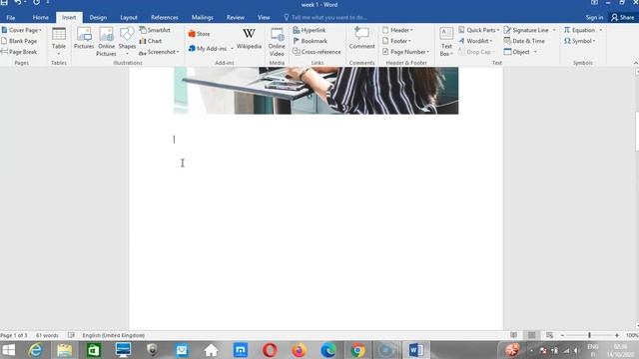Open the Store add-ins
Viewport: 639px width, 359px height.
[199, 34]
